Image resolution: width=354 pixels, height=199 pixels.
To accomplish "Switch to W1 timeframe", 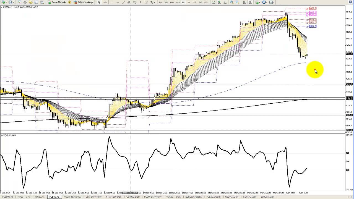I will (x=201, y=2).
